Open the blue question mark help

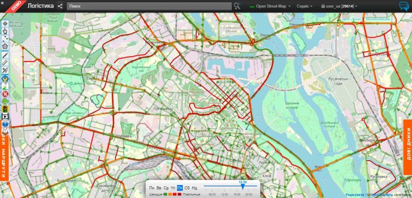pos(5,124)
